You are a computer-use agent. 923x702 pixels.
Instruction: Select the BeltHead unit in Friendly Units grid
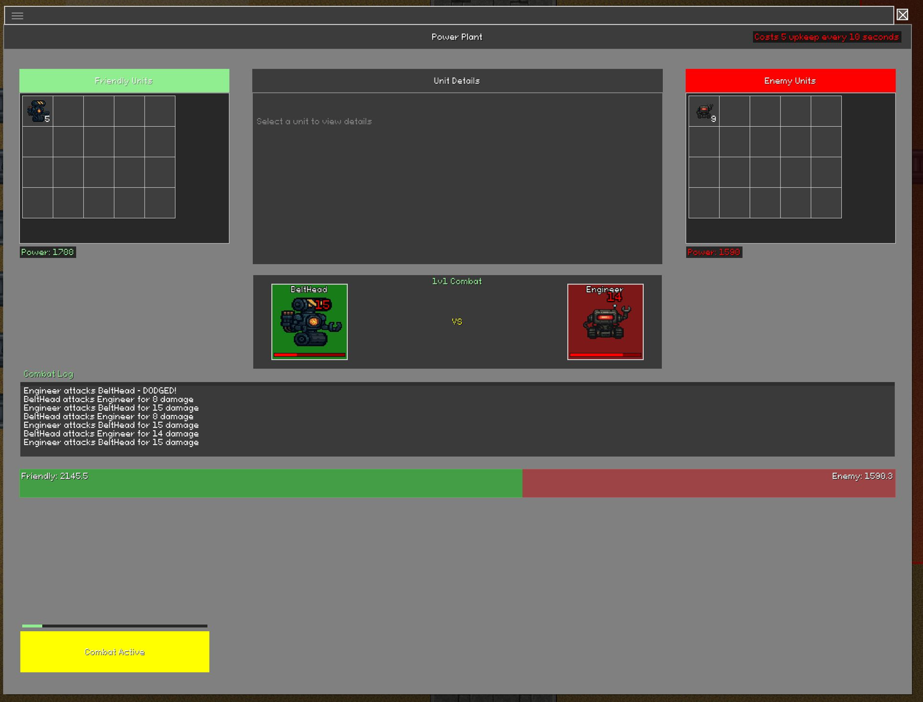pyautogui.click(x=37, y=111)
